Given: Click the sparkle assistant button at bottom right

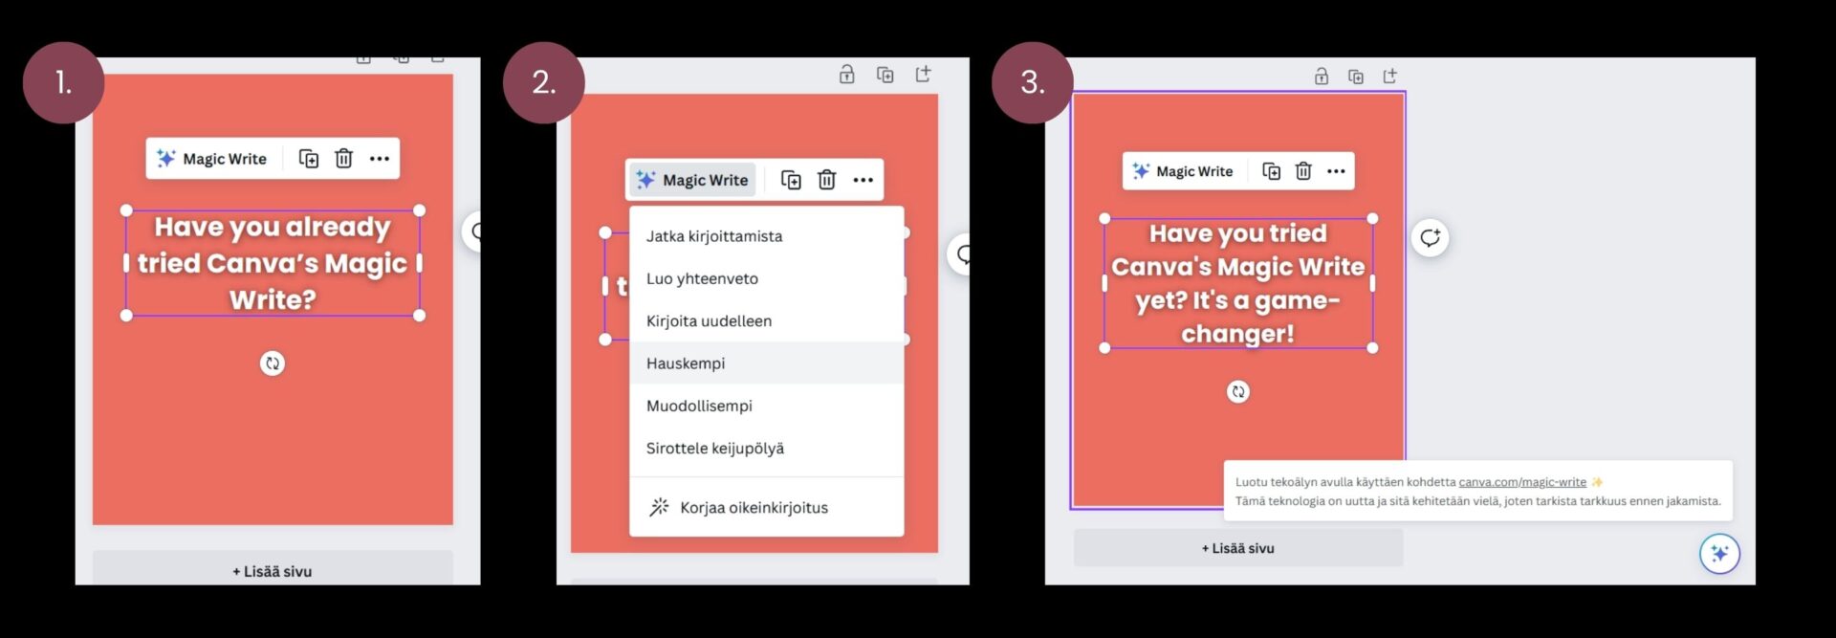Looking at the screenshot, I should click(1718, 553).
